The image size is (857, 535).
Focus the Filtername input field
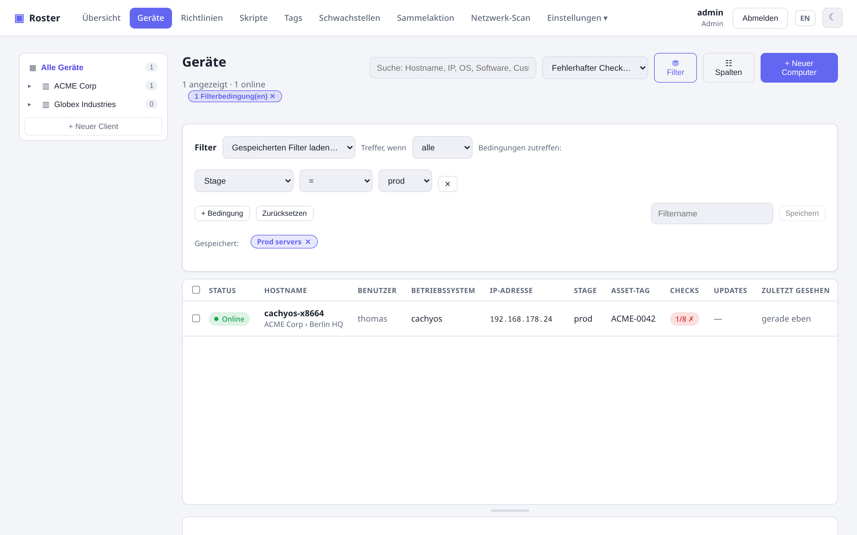[711, 213]
